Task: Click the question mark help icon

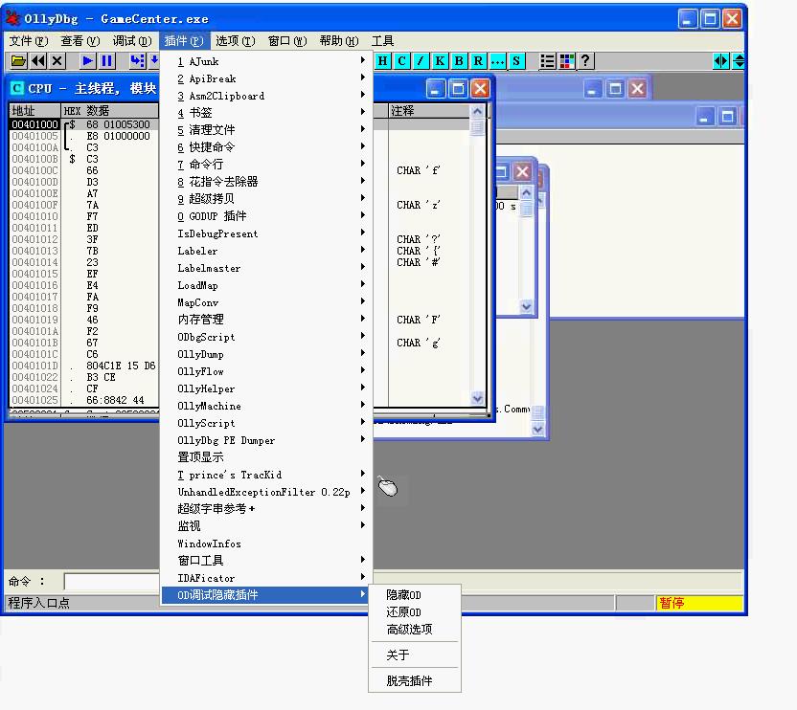Action: coord(585,61)
